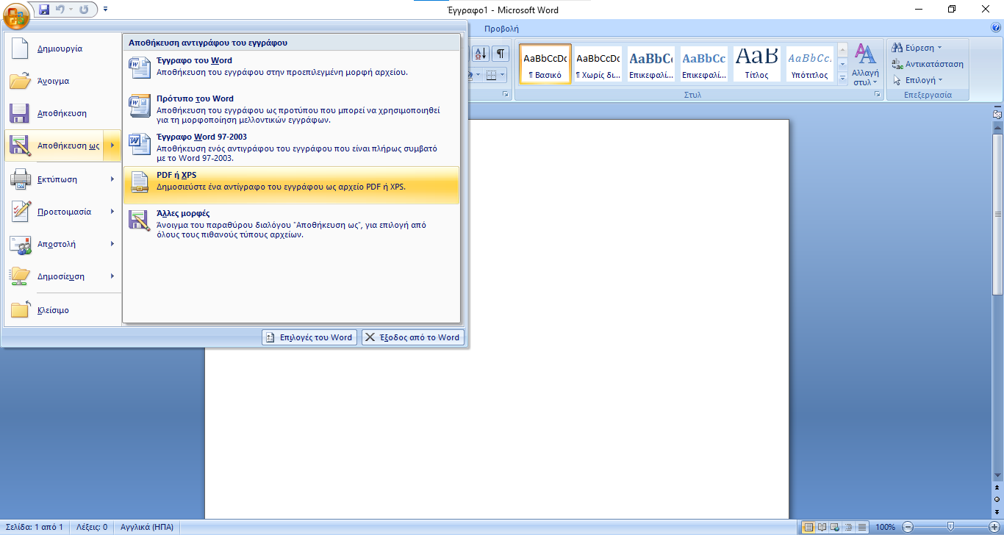
Task: Click the Borders icon in Paragraph group
Action: pos(492,75)
